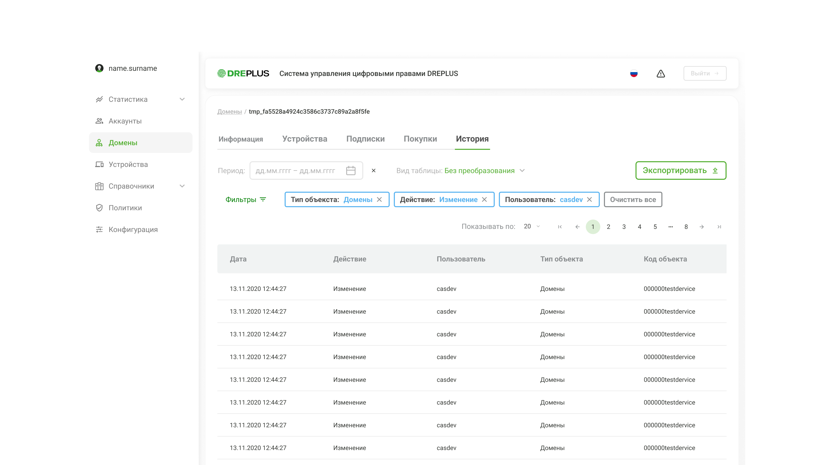Go to the previous page arrow
Image resolution: width=828 pixels, height=465 pixels.
[577, 227]
